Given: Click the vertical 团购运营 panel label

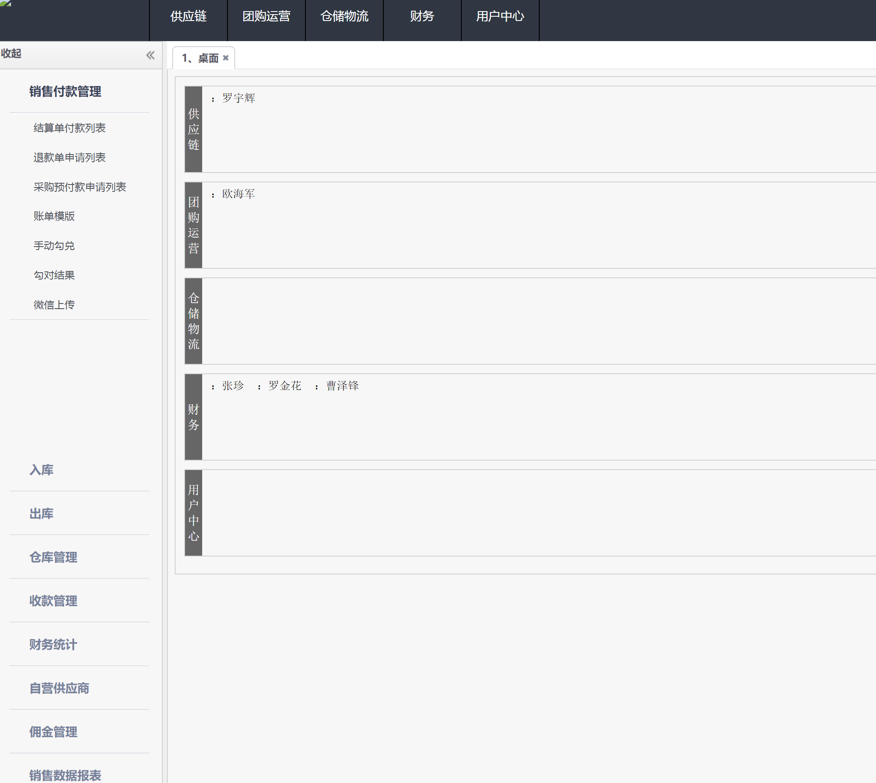Looking at the screenshot, I should point(193,225).
